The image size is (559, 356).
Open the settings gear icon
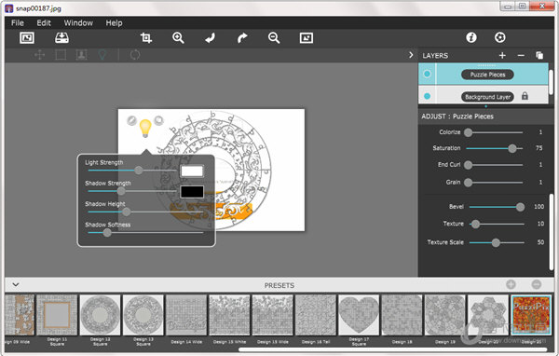coord(499,37)
